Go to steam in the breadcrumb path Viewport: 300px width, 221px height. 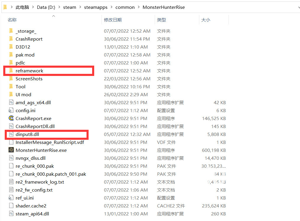69,7
